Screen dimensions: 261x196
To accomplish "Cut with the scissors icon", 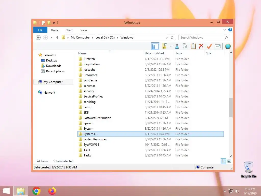I will [177, 46].
